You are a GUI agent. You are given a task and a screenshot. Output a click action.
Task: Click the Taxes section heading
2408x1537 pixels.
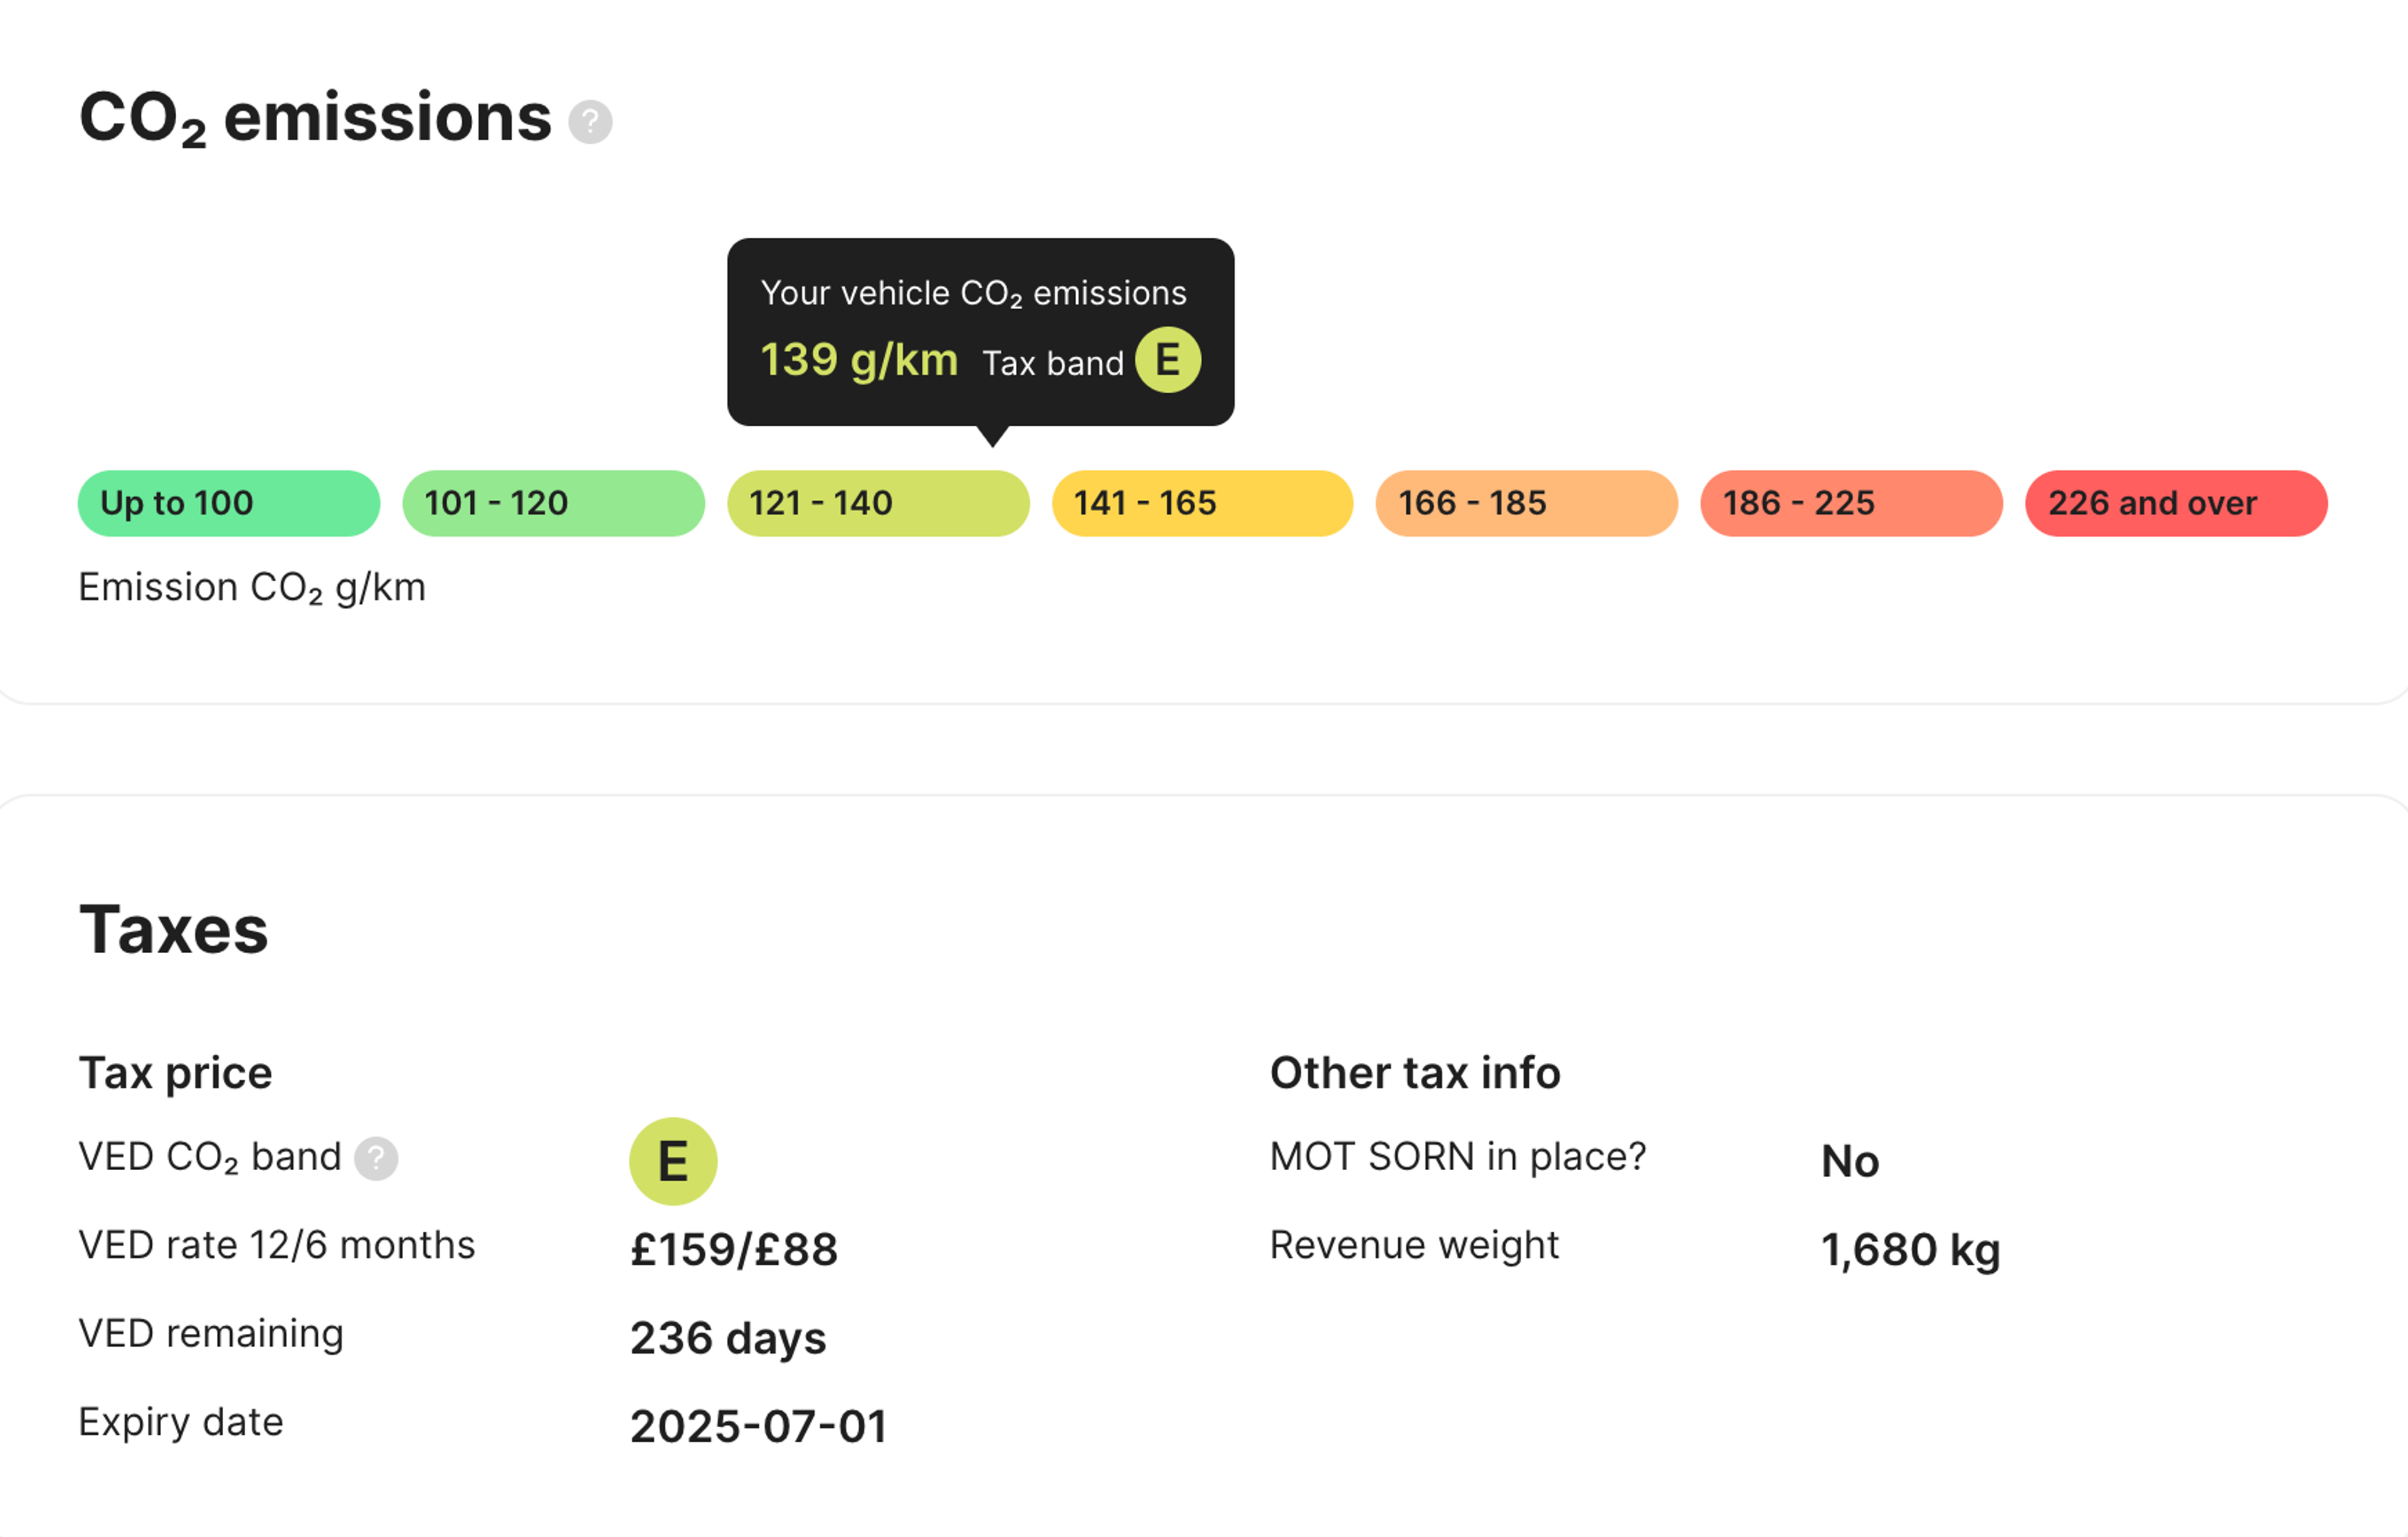(x=174, y=930)
